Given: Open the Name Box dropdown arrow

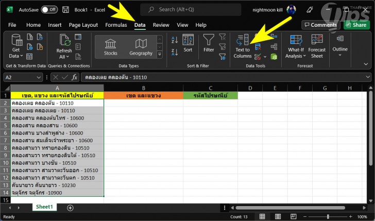Looking at the screenshot, I should coord(39,77).
